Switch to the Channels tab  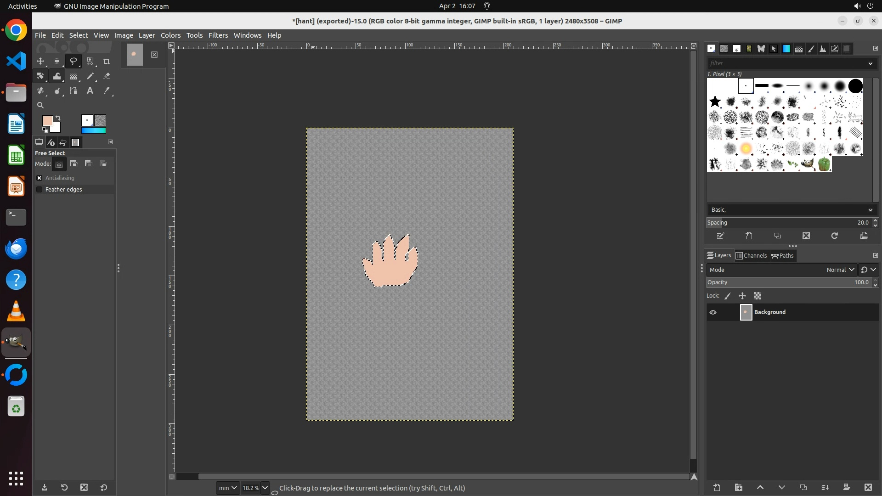(751, 256)
